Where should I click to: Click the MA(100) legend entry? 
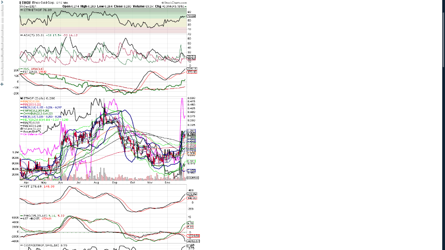pyautogui.click(x=32, y=126)
